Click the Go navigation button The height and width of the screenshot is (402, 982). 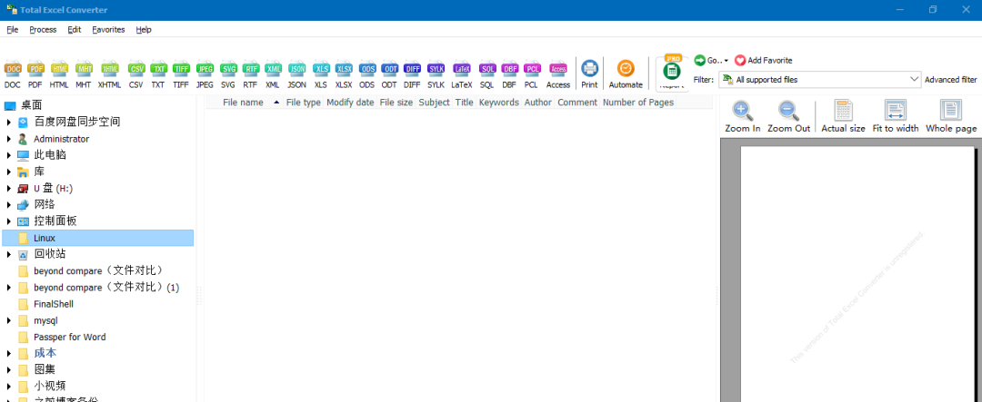click(711, 61)
